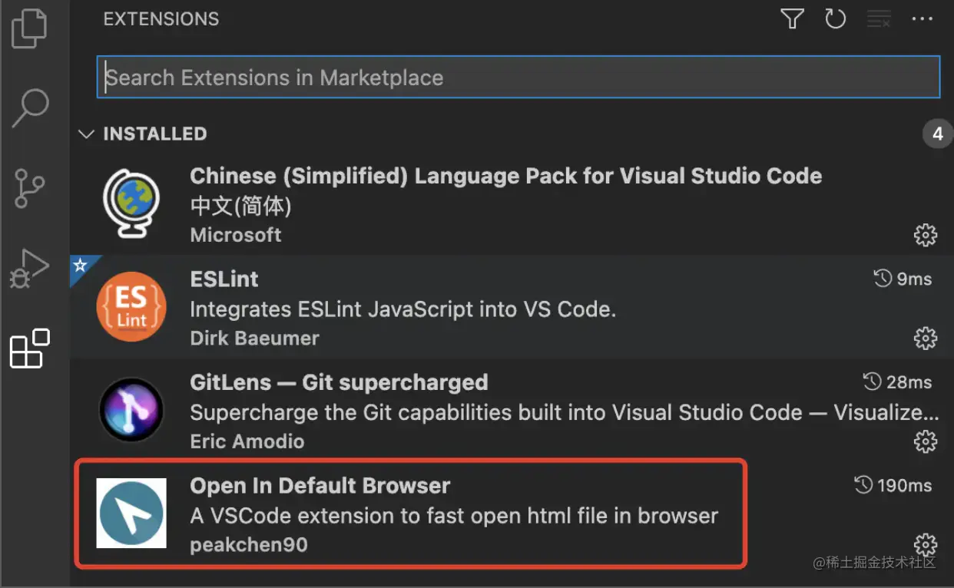Image resolution: width=954 pixels, height=588 pixels.
Task: Open manage gear for ESLint extension
Action: point(926,338)
